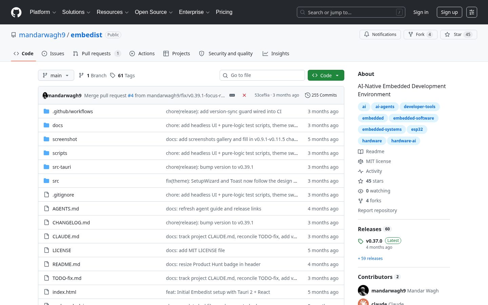Fork the repository with Fork button
The width and height of the screenshot is (488, 305).
pyautogui.click(x=420, y=35)
